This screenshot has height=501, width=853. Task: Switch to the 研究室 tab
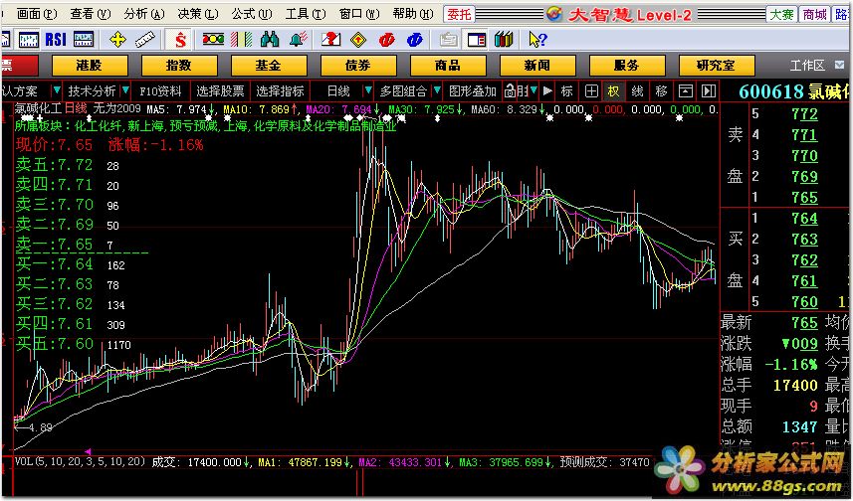(x=717, y=66)
